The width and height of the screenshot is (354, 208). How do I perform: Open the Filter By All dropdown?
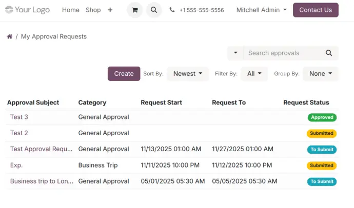click(x=254, y=74)
